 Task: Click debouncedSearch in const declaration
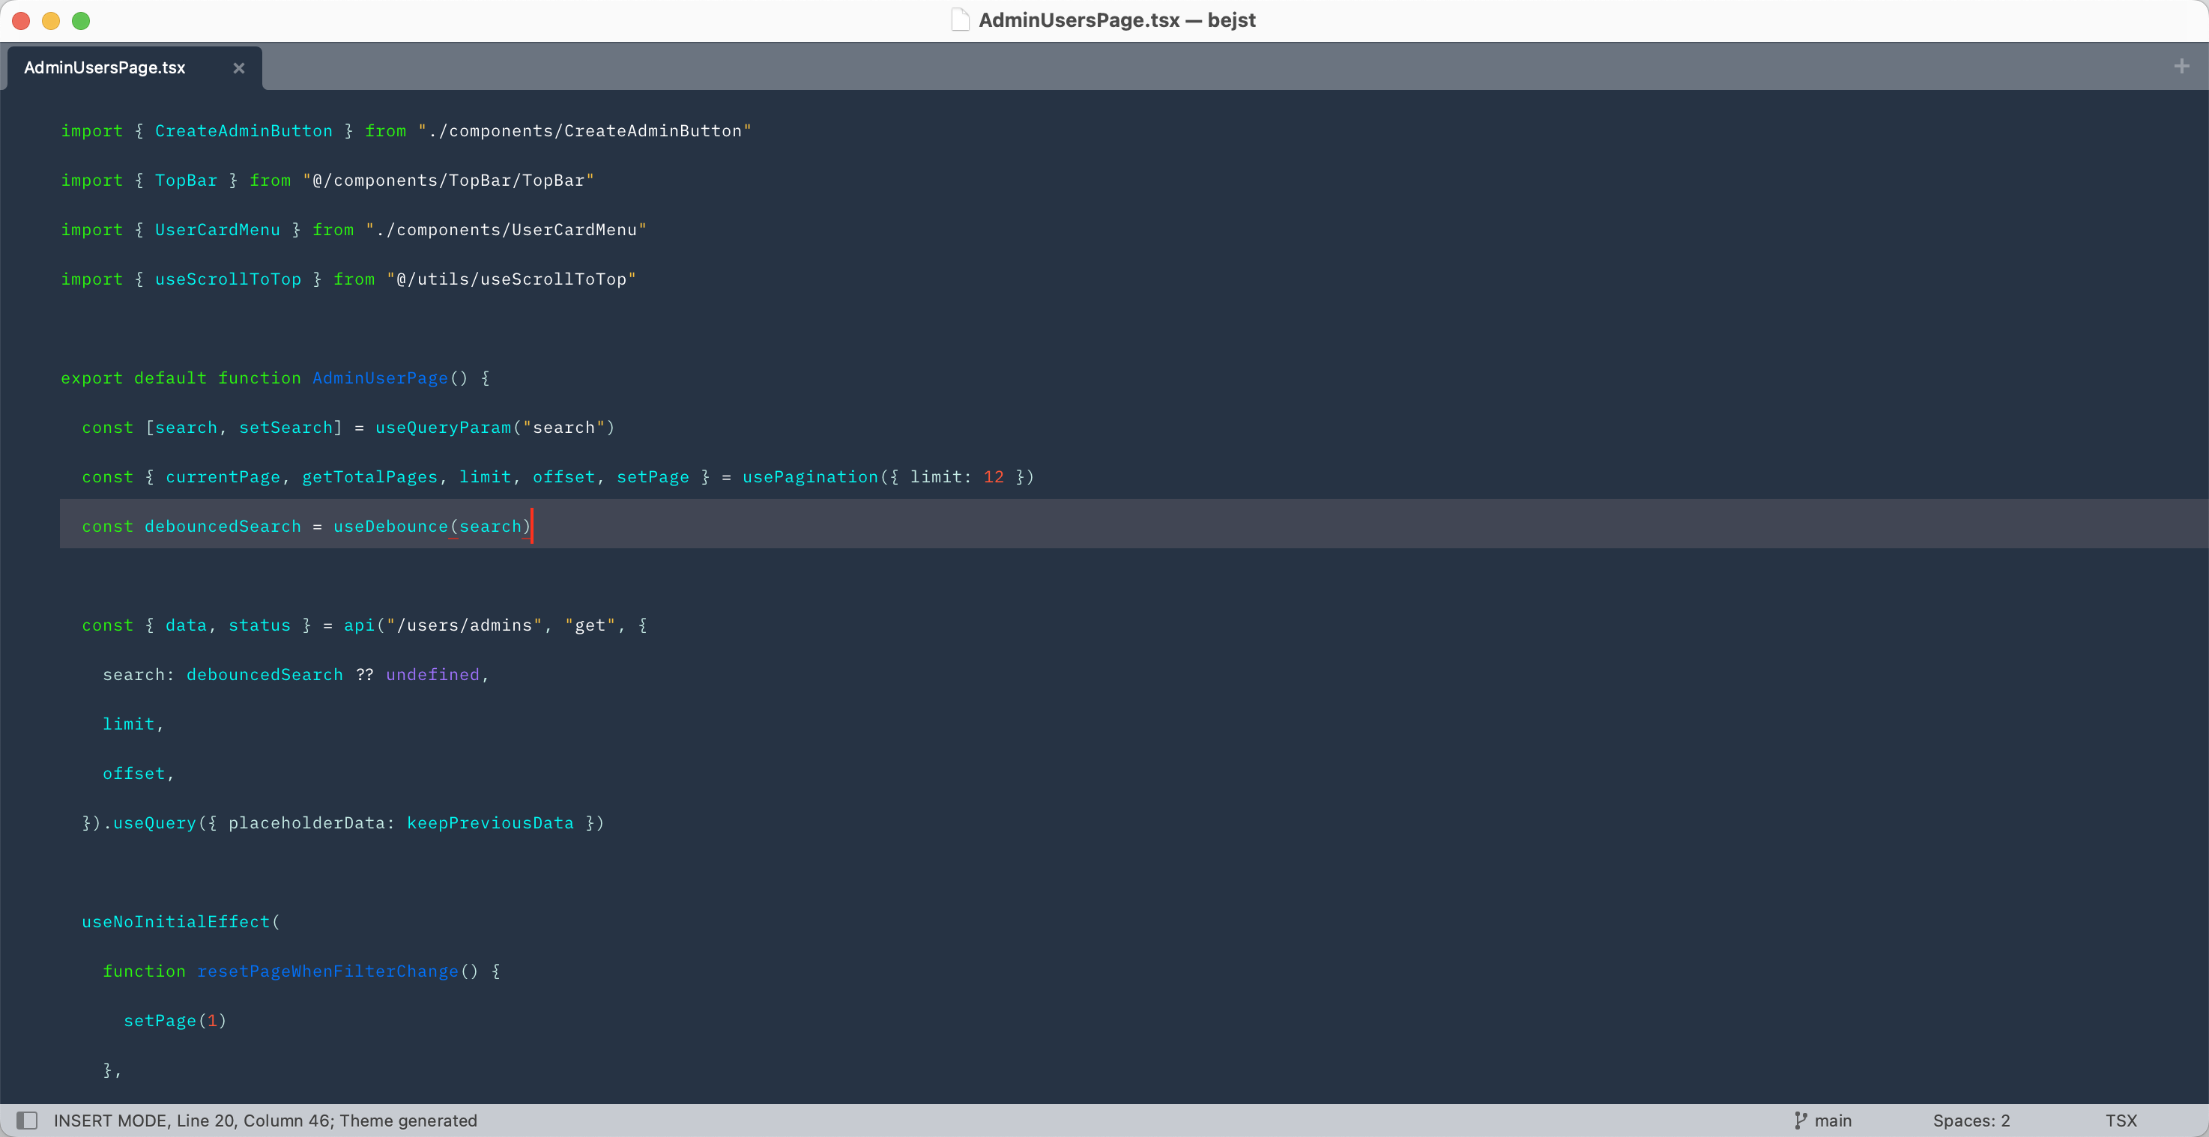tap(223, 527)
